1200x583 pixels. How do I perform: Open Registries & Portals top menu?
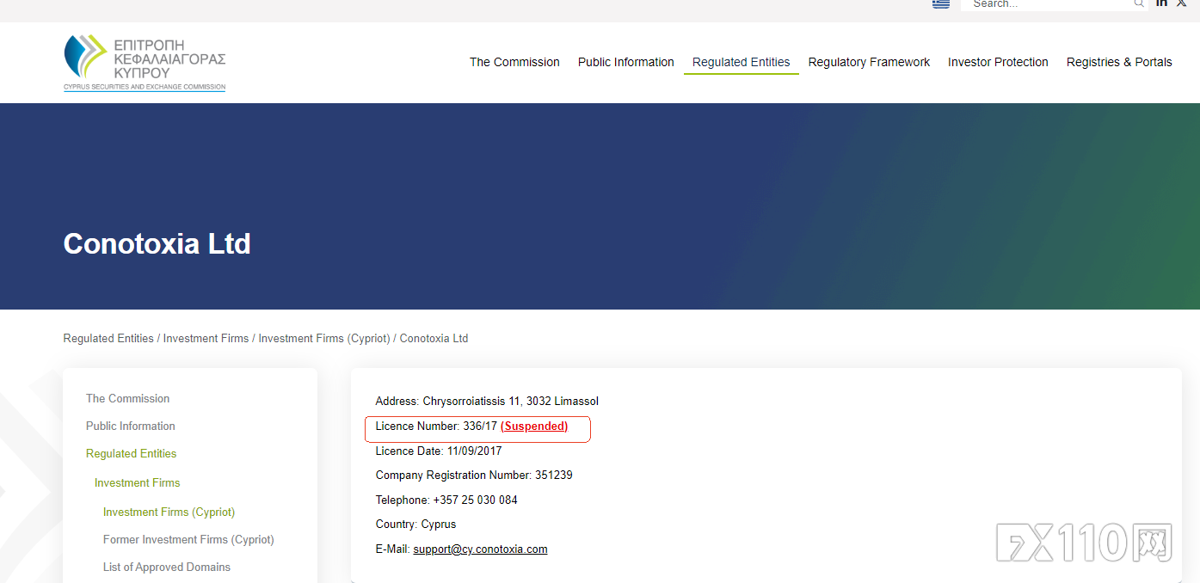click(x=1119, y=62)
